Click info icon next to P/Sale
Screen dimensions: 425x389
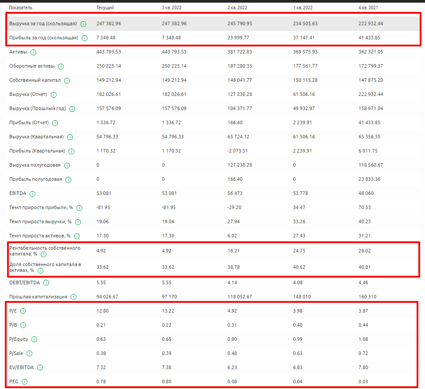coord(30,353)
